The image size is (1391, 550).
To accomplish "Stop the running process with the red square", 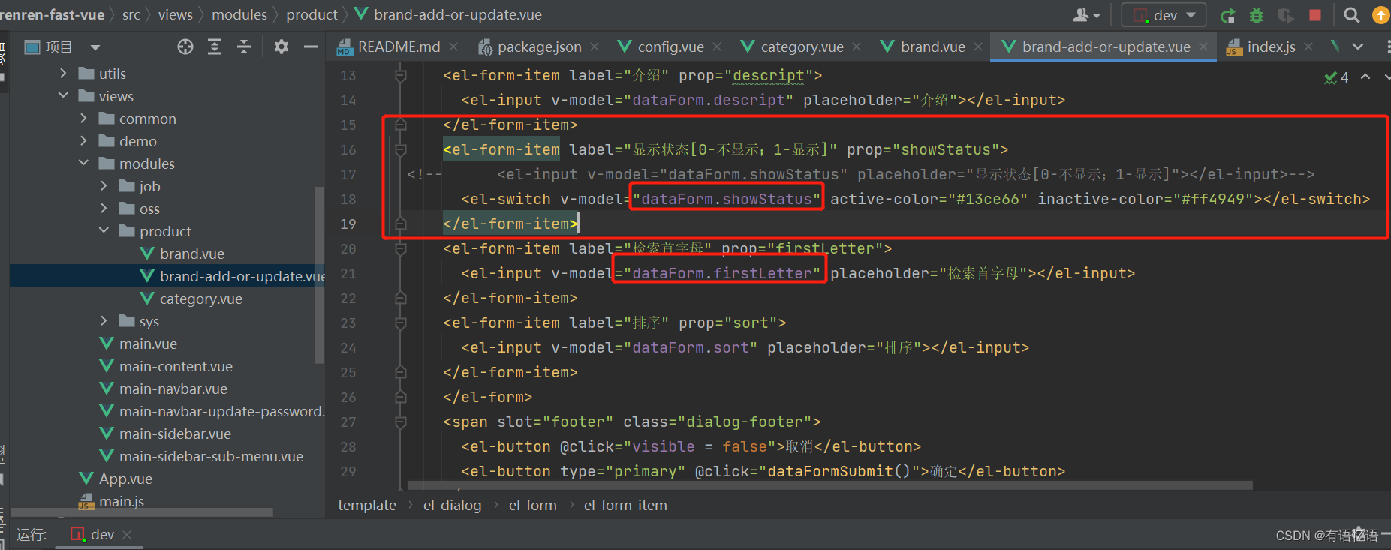I will (1315, 15).
